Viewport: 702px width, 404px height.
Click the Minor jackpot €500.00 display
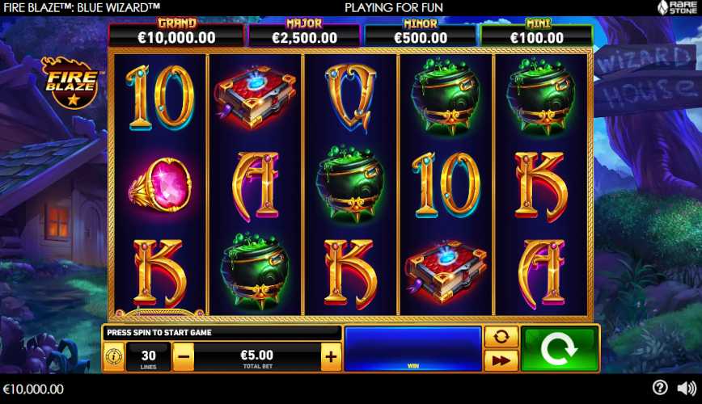pyautogui.click(x=421, y=32)
